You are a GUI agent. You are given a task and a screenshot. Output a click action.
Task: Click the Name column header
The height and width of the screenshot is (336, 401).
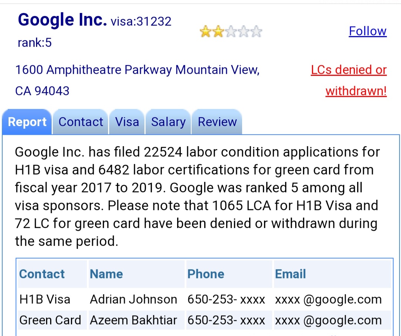point(106,274)
